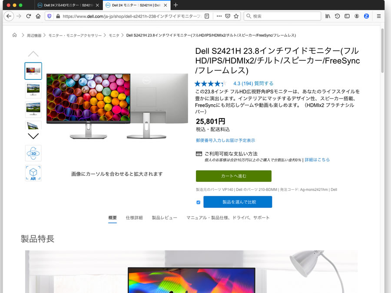Click the tracking protection shield icon
391x293 pixels.
50,16
